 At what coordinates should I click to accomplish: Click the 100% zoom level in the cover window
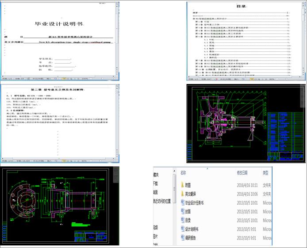click(x=84, y=79)
